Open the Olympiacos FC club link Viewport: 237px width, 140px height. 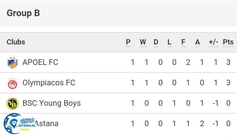tap(49, 83)
